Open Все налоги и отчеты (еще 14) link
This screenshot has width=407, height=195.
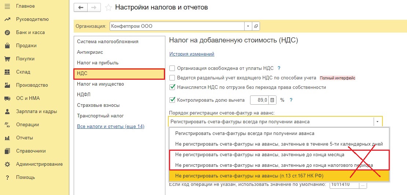click(x=111, y=127)
